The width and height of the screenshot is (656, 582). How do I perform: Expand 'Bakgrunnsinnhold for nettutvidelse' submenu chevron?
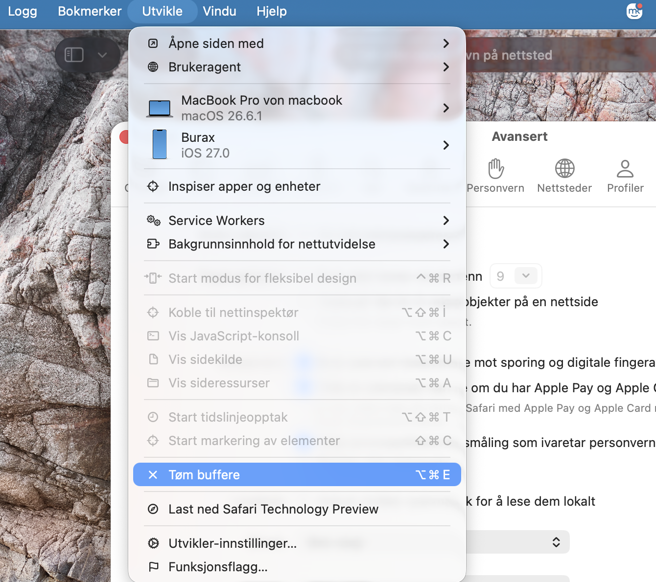pyautogui.click(x=445, y=244)
